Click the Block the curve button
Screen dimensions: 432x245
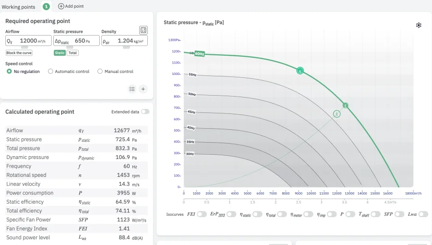pyautogui.click(x=19, y=53)
